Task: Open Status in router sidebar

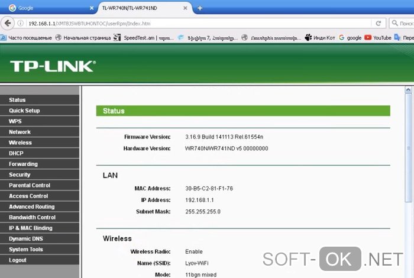Action: point(40,100)
